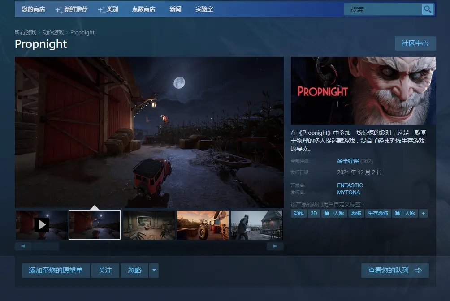
Task: Click the main barn screenshot
Action: click(149, 132)
